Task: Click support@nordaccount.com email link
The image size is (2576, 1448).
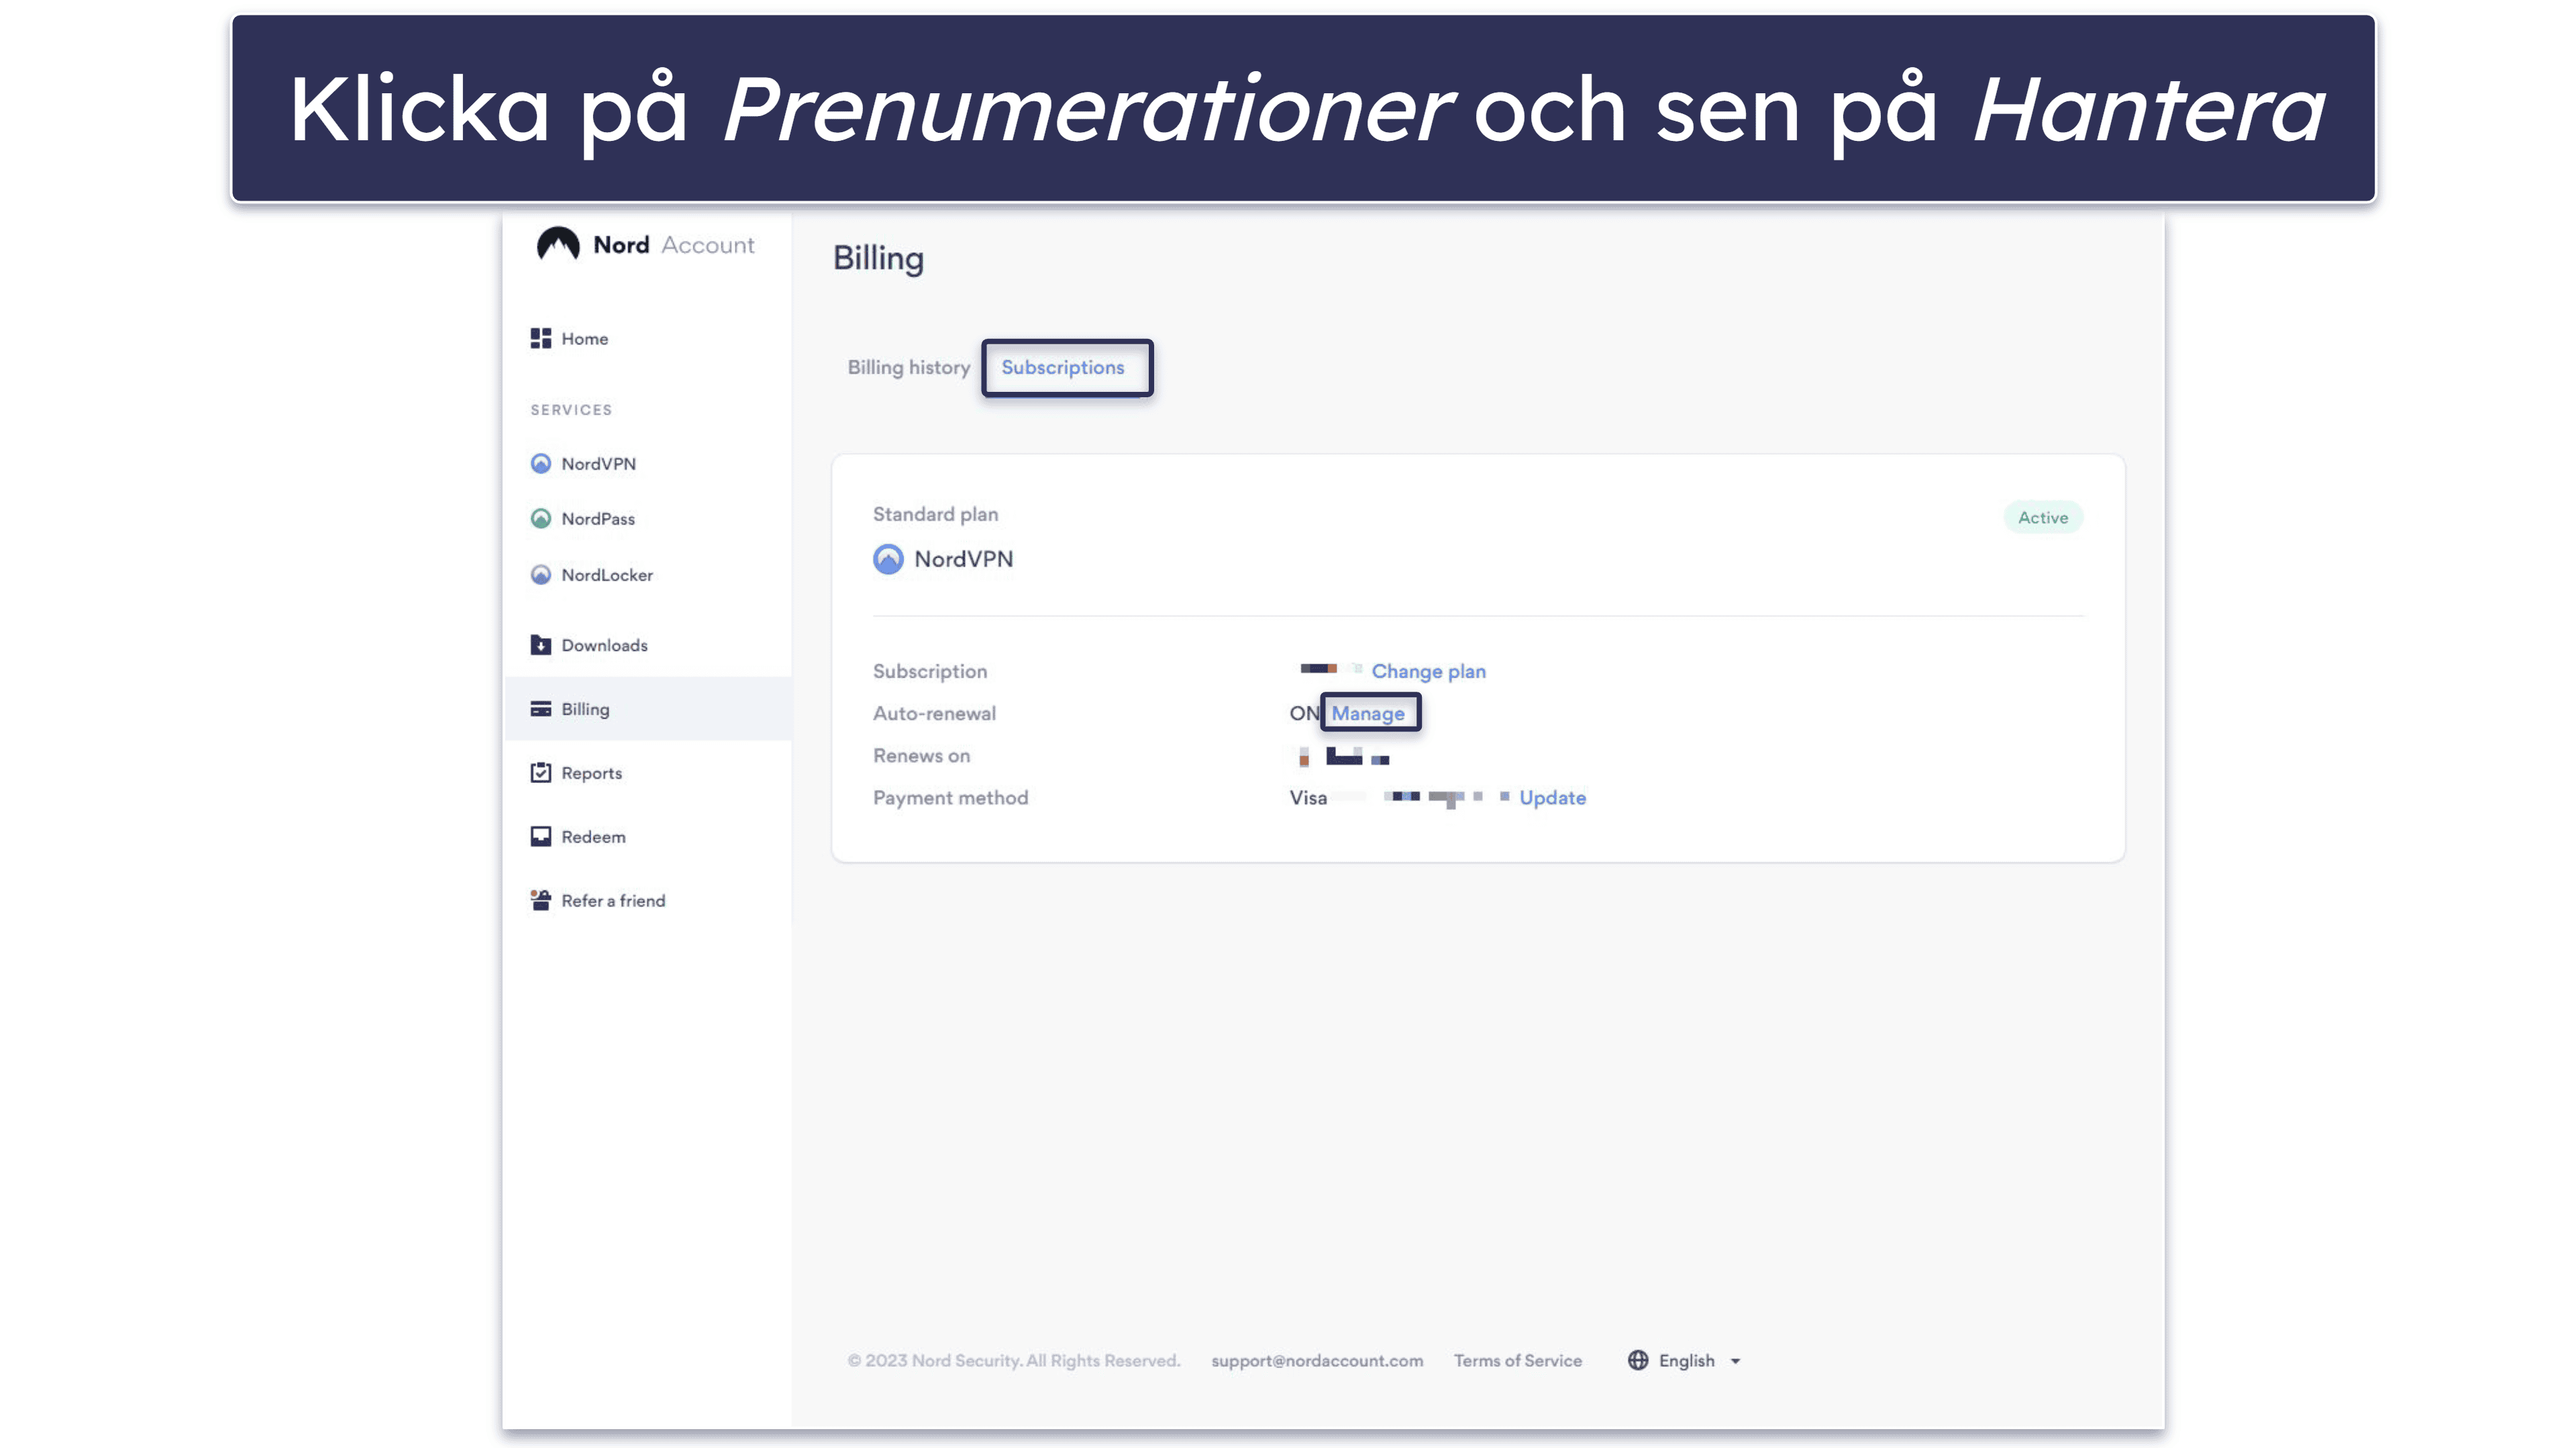Action: [1317, 1359]
